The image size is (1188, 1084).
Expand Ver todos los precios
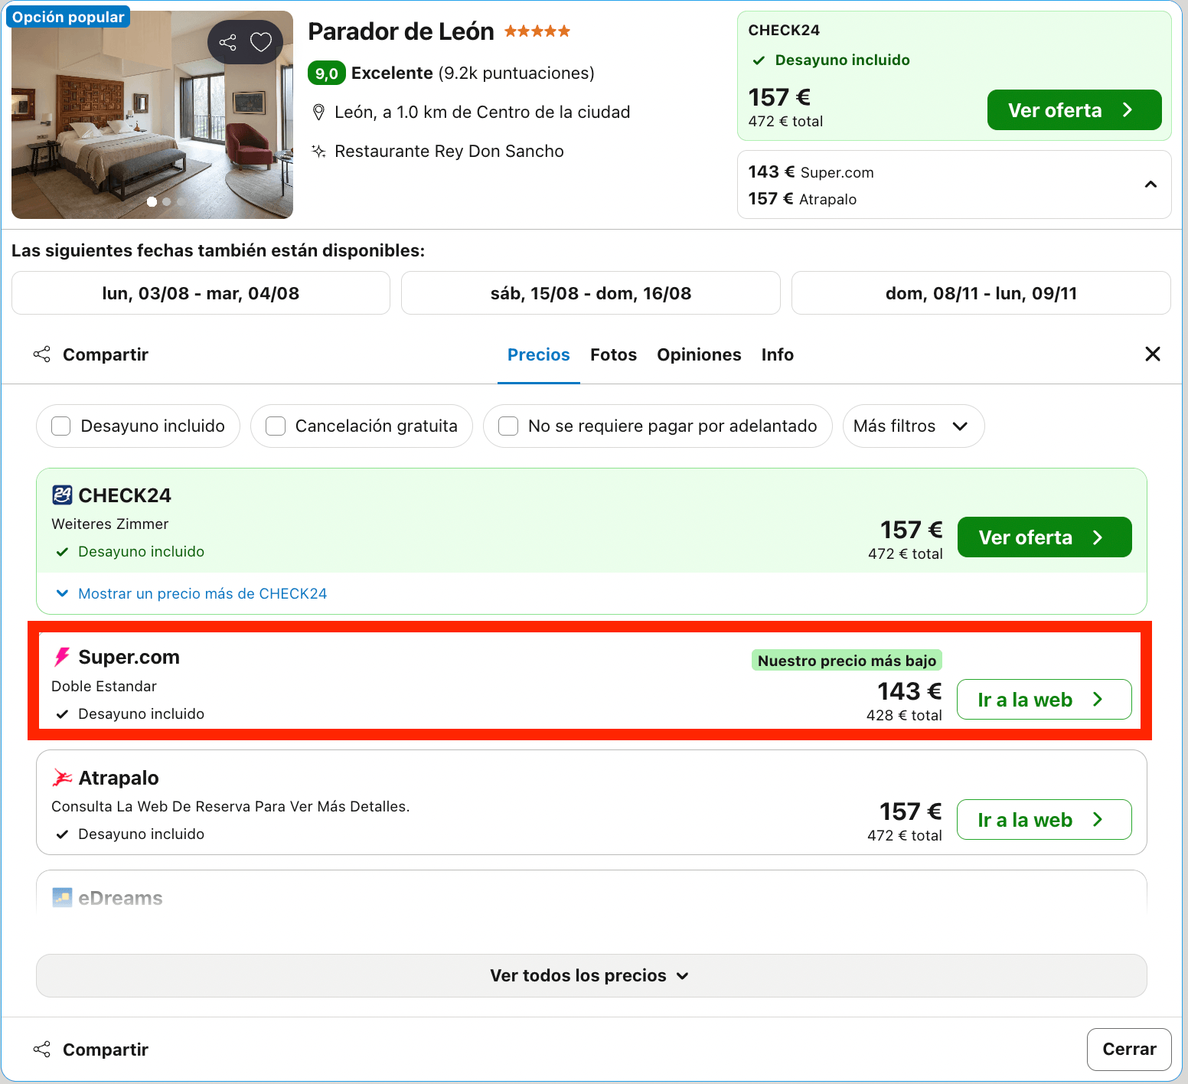pyautogui.click(x=591, y=975)
